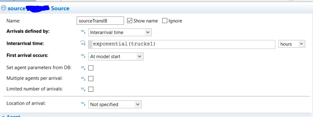Check Set agent parameters from DB box
The height and width of the screenshot is (117, 313).
click(x=91, y=68)
